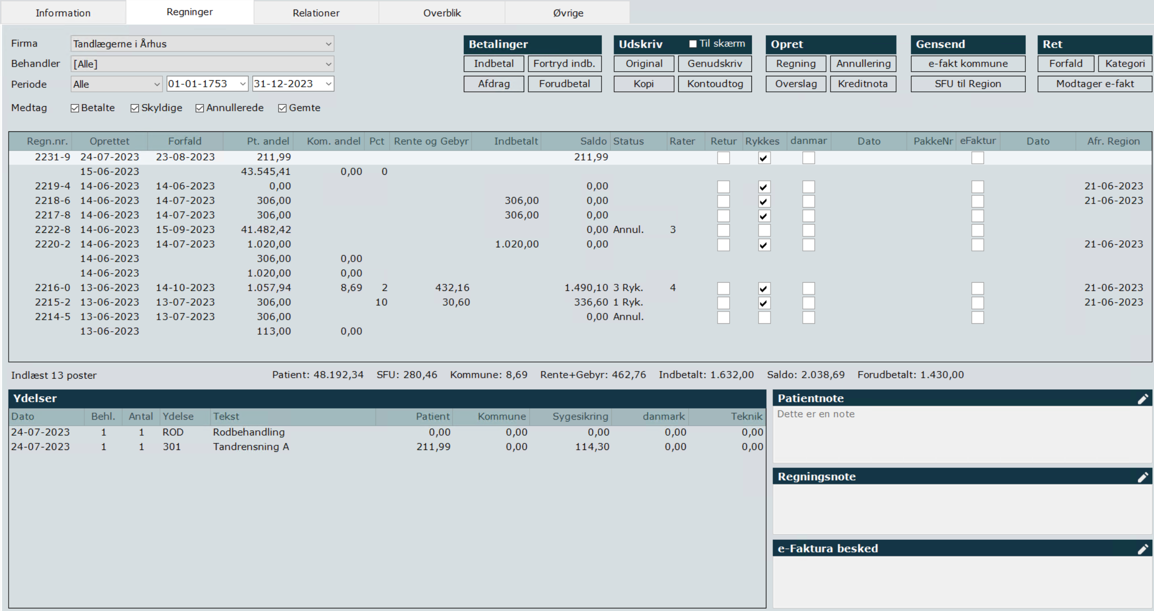Screen dimensions: 1154x611
Task: Uncheck the Annullerede filter
Action: 200,108
